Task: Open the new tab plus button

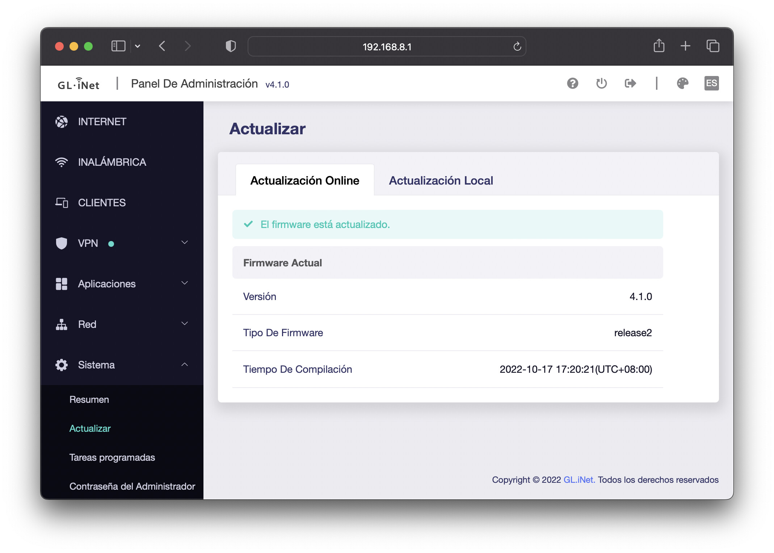Action: tap(685, 46)
